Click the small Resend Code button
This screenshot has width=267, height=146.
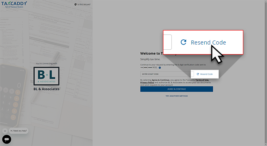205,74
